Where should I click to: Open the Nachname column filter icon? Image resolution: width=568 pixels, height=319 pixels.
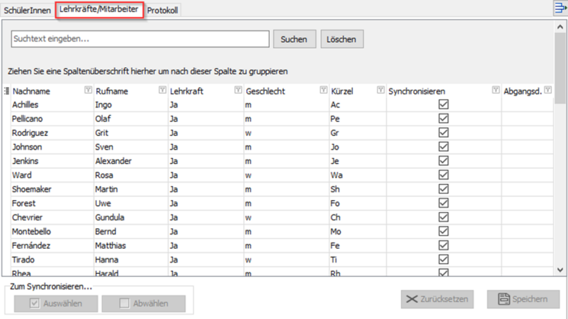tap(88, 90)
